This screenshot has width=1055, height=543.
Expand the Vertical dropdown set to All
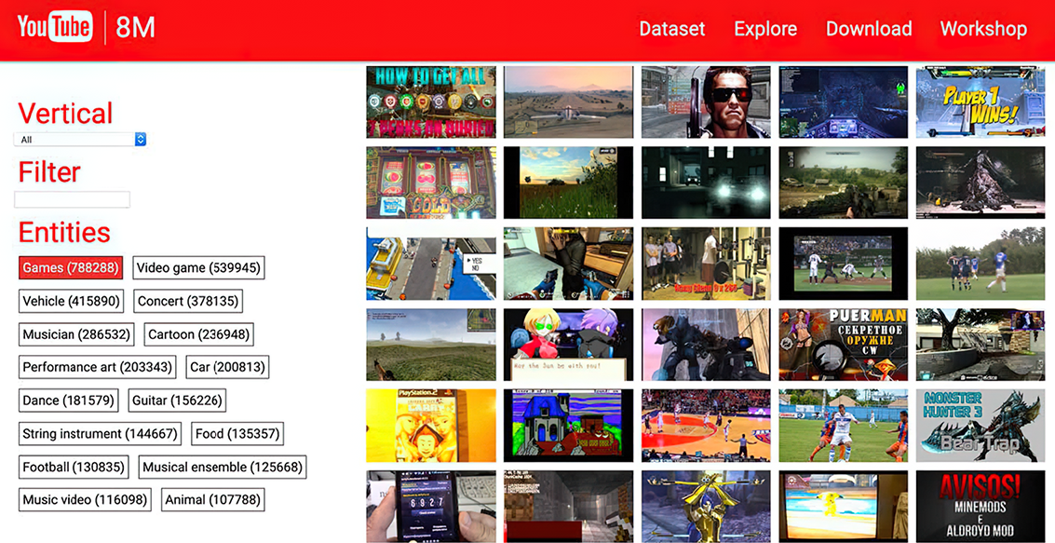[80, 140]
